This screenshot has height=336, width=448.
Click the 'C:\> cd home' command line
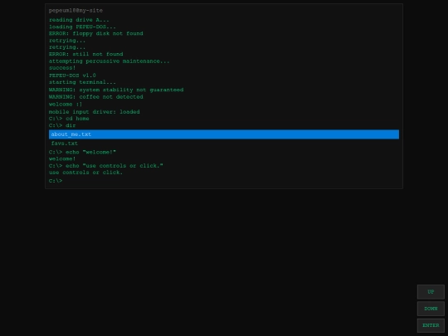point(69,119)
